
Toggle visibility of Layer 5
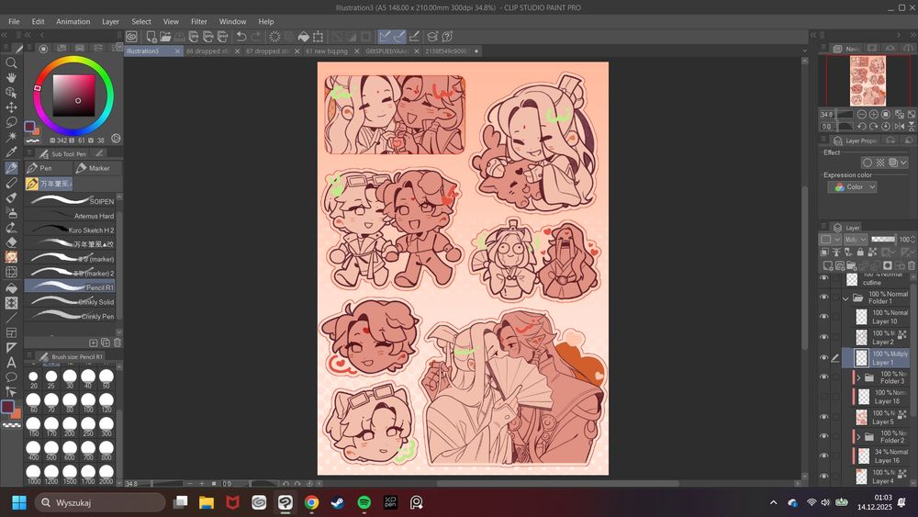[824, 417]
